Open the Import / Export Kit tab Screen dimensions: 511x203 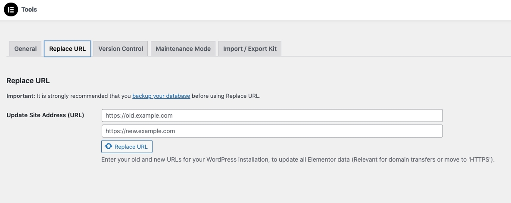tap(250, 49)
